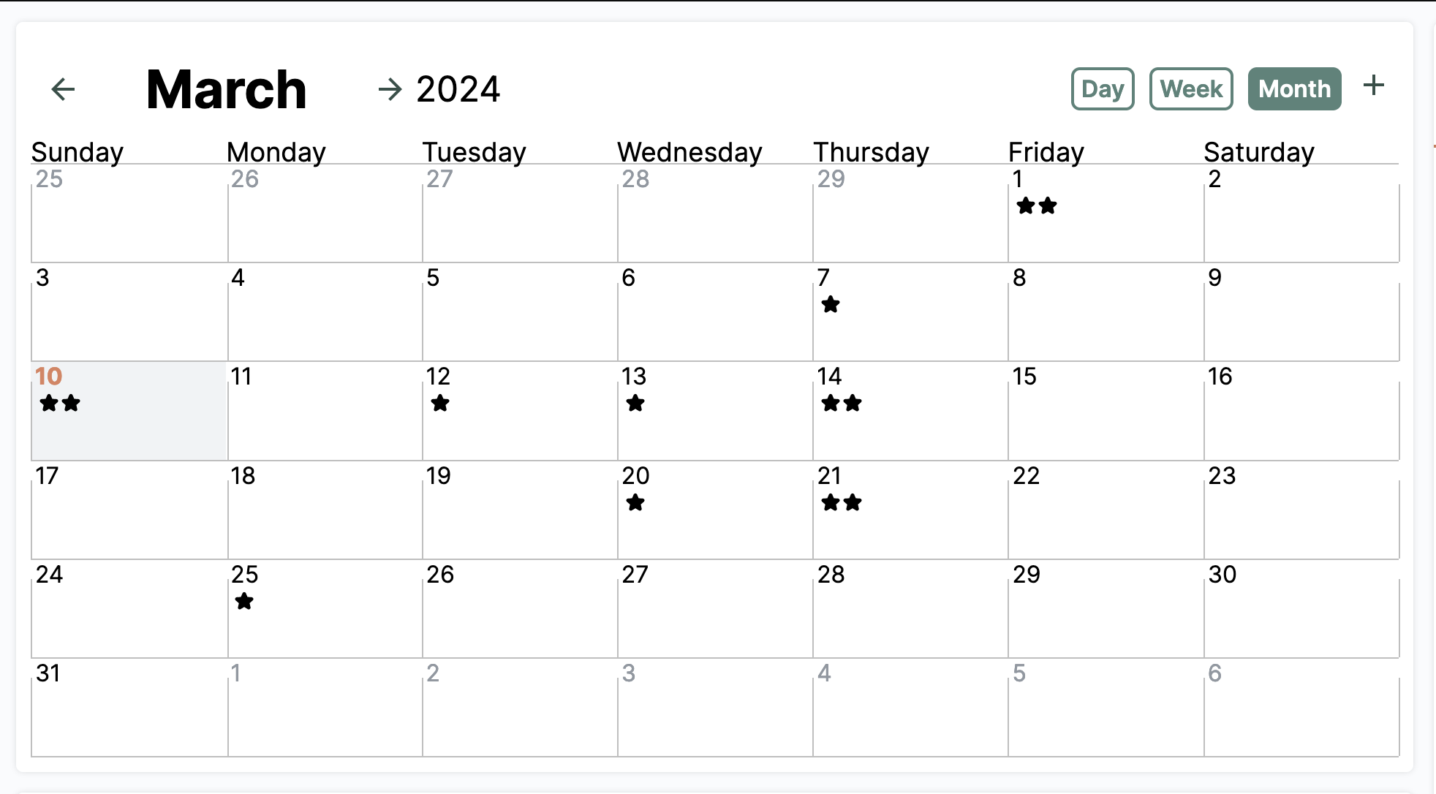Switch to Day view

1103,89
